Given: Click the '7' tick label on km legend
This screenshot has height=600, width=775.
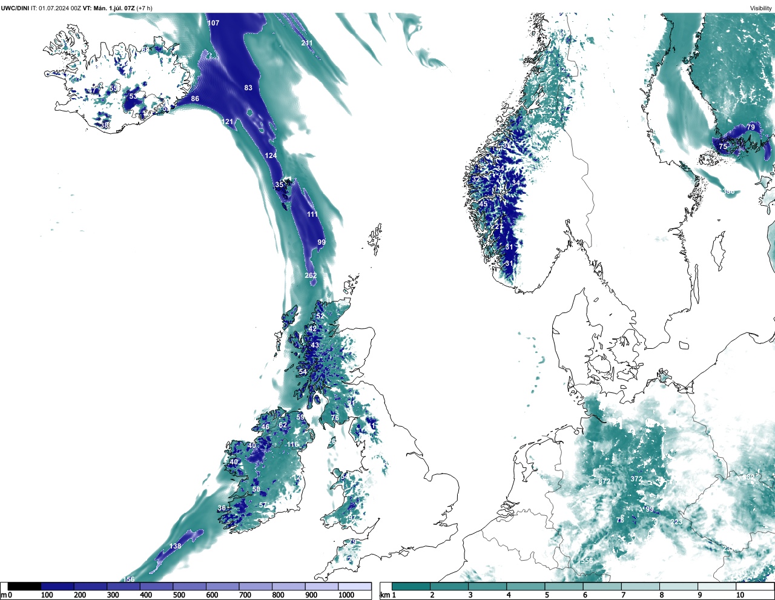Looking at the screenshot, I should (623, 595).
